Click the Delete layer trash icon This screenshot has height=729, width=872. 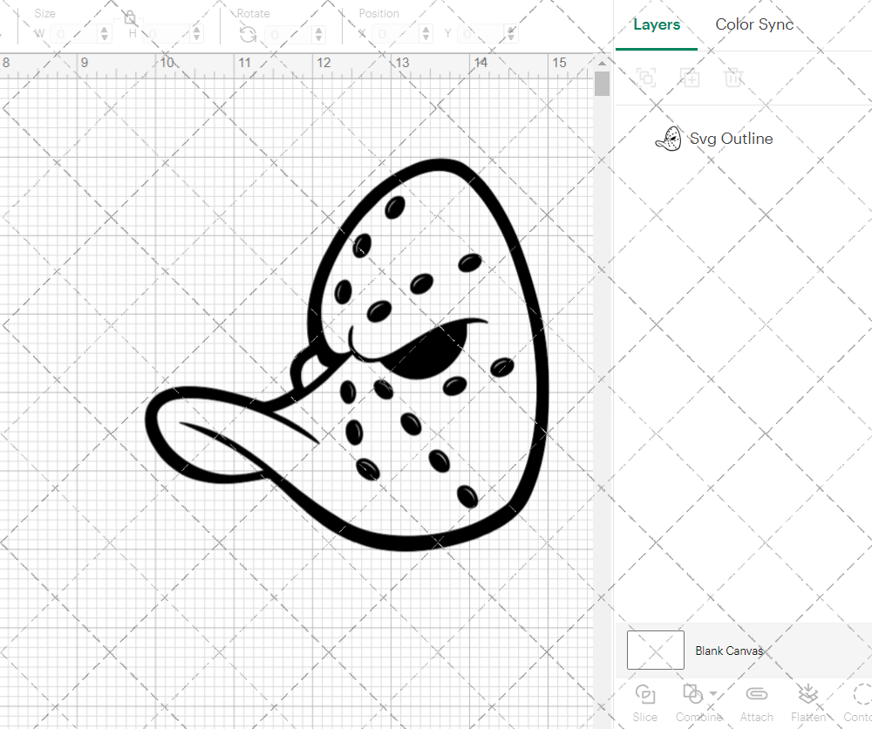coord(734,78)
